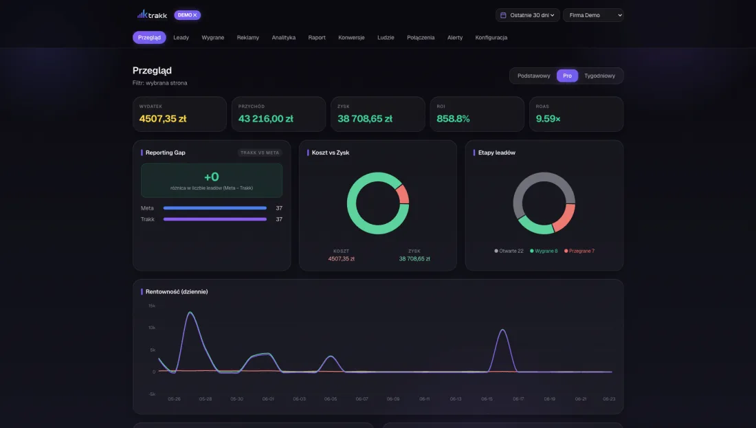Navigate to the Konfiguracja tab
The image size is (756, 428).
point(491,38)
